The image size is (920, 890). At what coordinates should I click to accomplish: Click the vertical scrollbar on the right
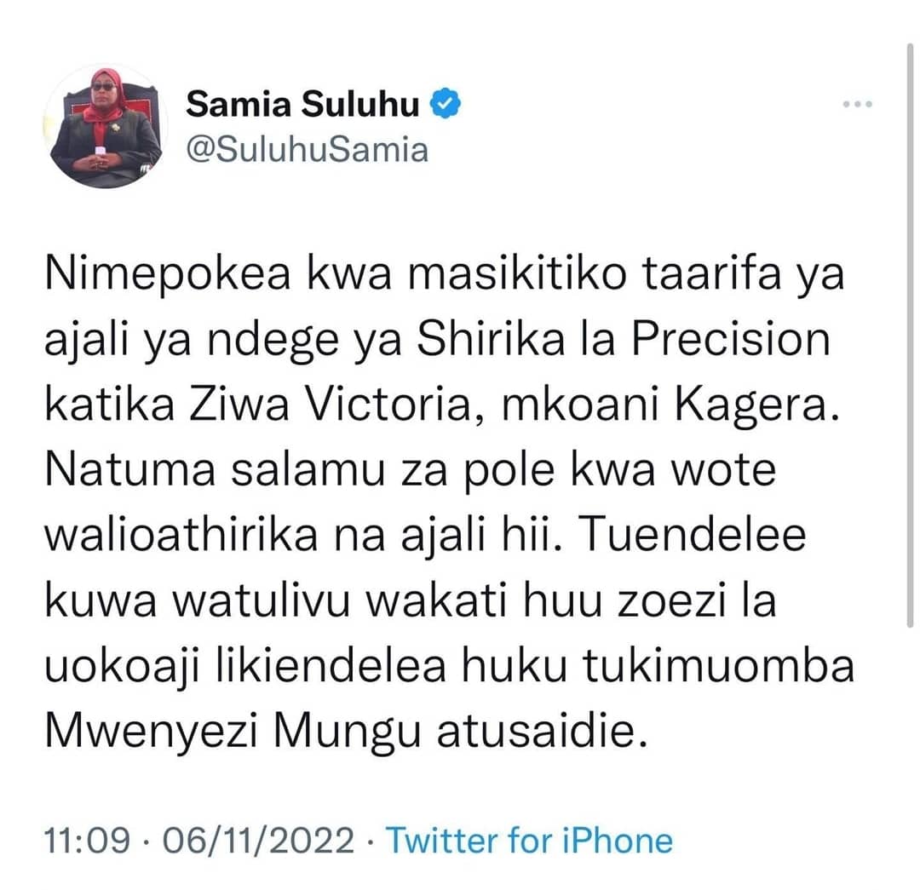pyautogui.click(x=910, y=336)
